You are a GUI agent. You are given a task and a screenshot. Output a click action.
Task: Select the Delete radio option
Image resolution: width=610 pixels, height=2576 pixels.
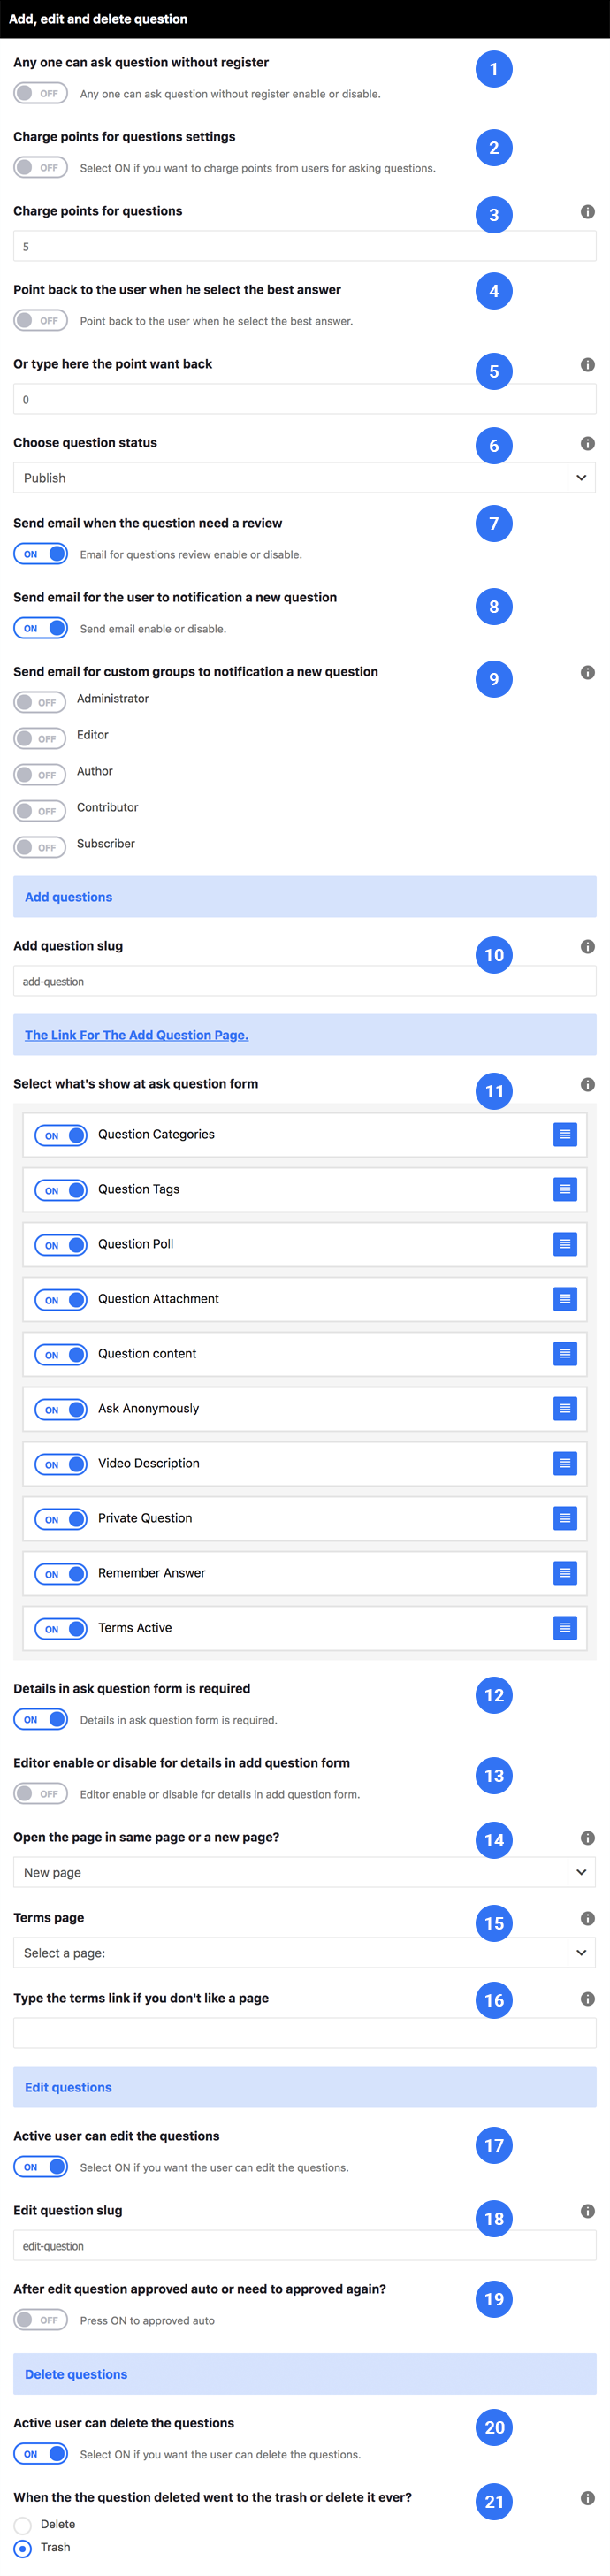click(22, 2525)
